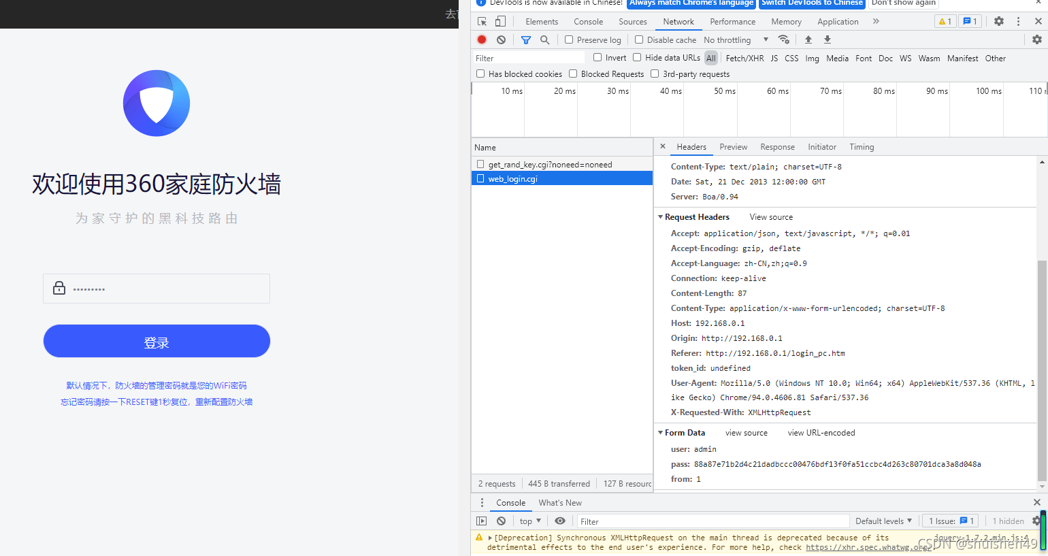
Task: Enable Preserve log checkbox
Action: pos(569,39)
